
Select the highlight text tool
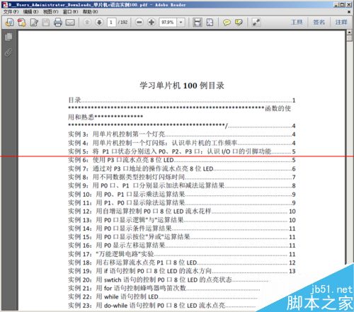click(x=239, y=23)
